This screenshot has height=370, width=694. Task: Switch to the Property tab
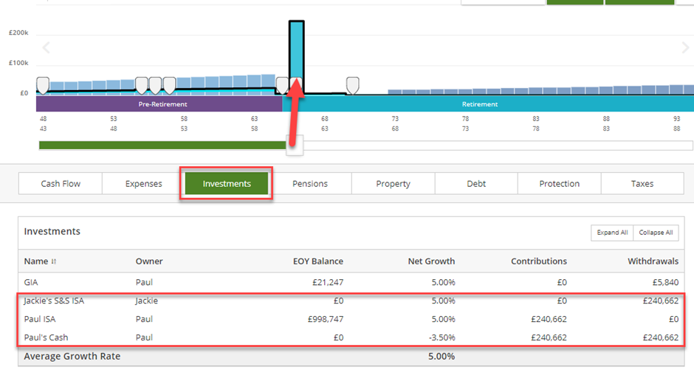point(393,184)
